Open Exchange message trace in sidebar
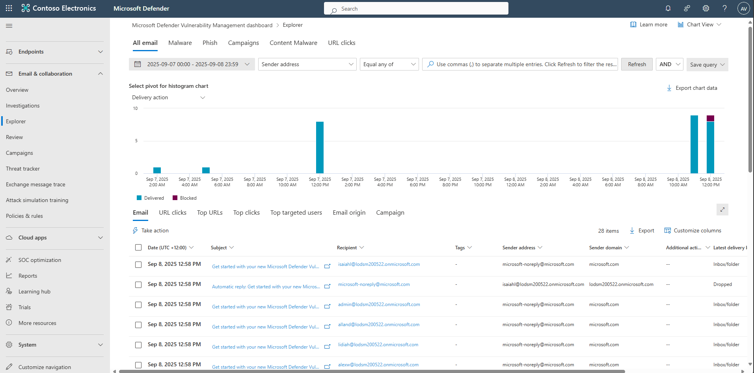Screen dimensions: 754x373 pos(35,184)
